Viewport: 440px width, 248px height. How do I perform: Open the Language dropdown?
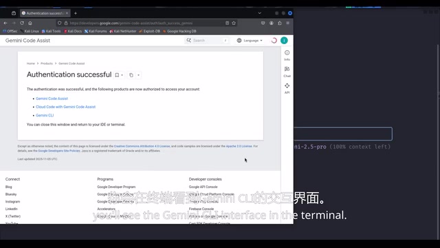(250, 41)
